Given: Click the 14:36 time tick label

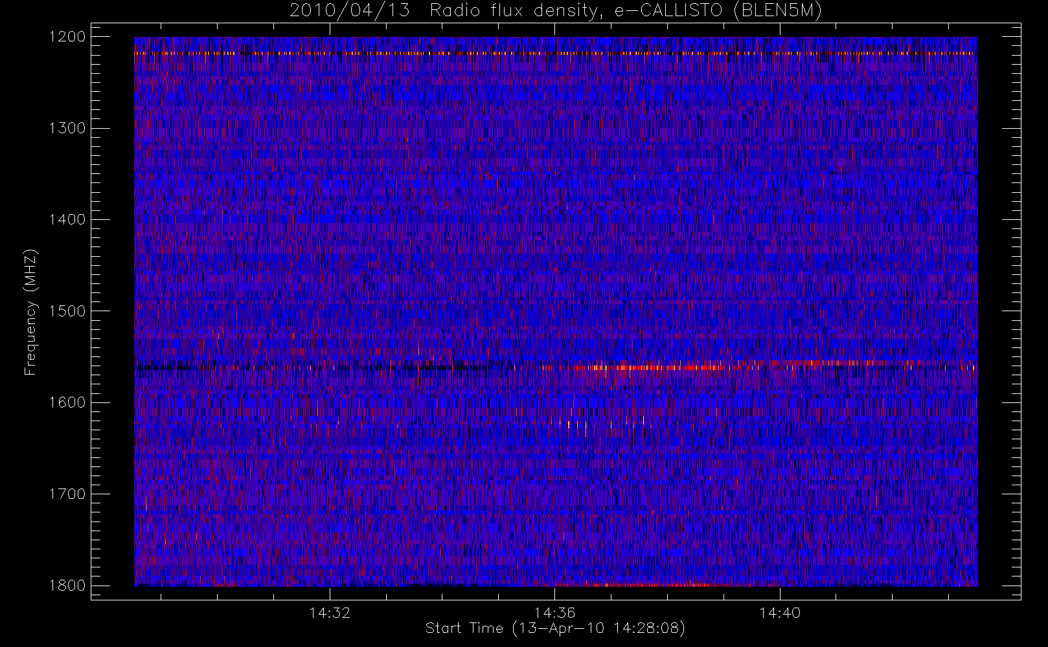Looking at the screenshot, I should [554, 613].
